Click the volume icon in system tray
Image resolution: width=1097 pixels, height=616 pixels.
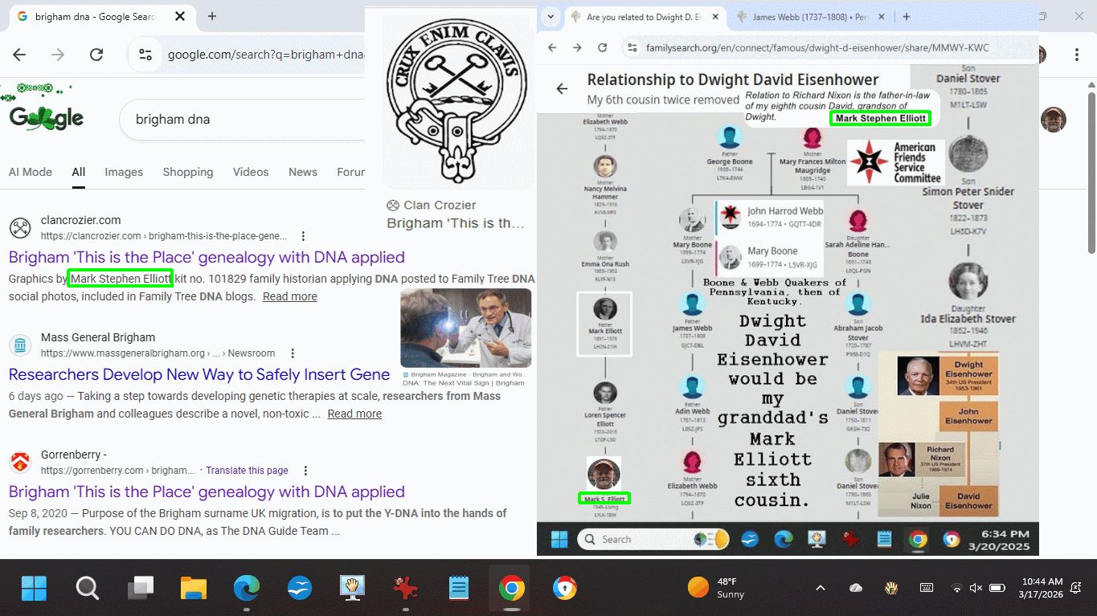click(x=976, y=588)
